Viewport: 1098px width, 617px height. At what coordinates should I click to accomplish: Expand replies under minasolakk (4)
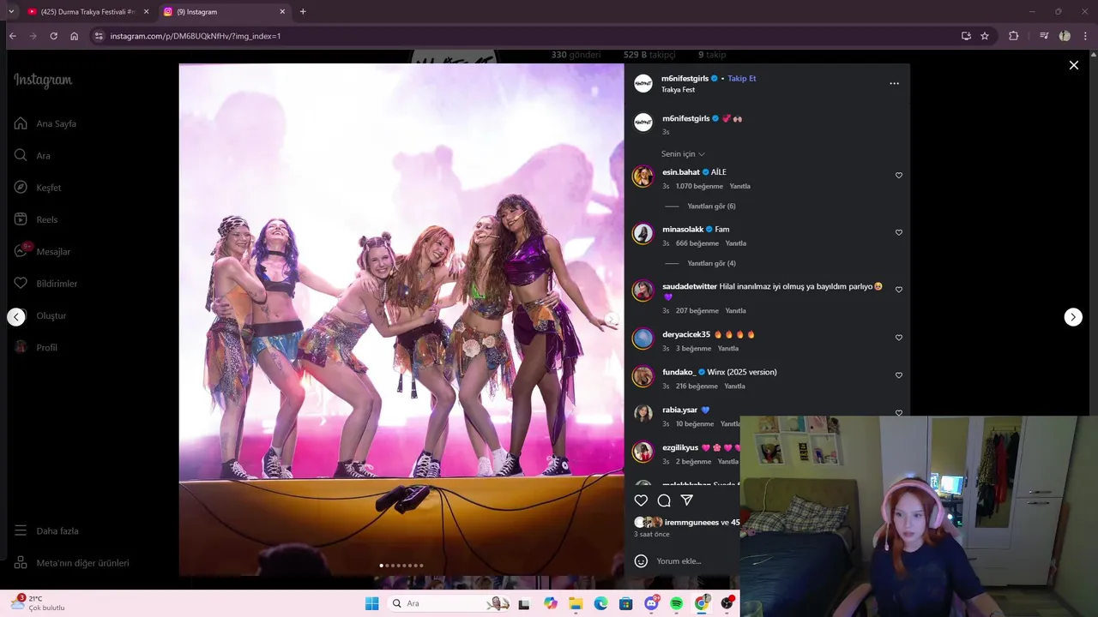711,263
